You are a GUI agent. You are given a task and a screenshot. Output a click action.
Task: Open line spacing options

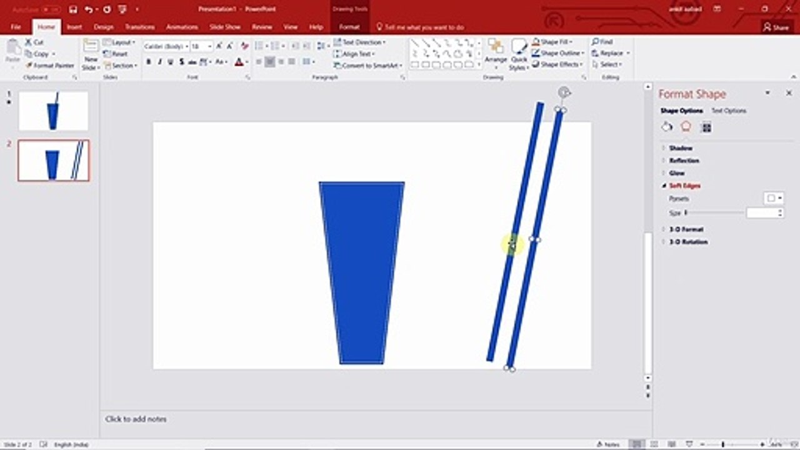[322, 46]
